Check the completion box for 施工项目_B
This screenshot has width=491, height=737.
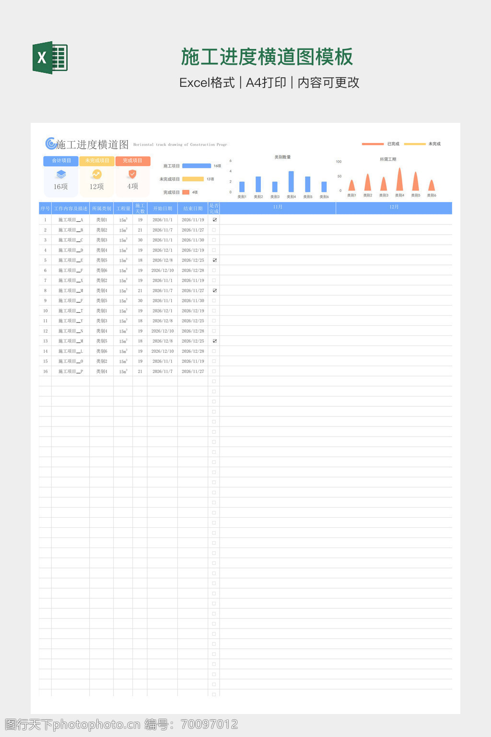[x=214, y=230]
